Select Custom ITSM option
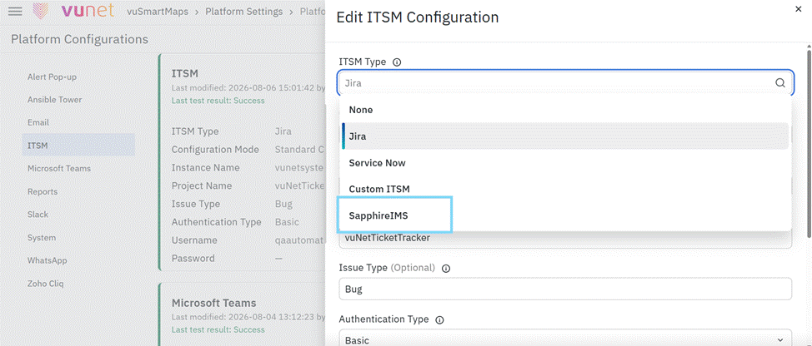The height and width of the screenshot is (346, 812). tap(565, 189)
